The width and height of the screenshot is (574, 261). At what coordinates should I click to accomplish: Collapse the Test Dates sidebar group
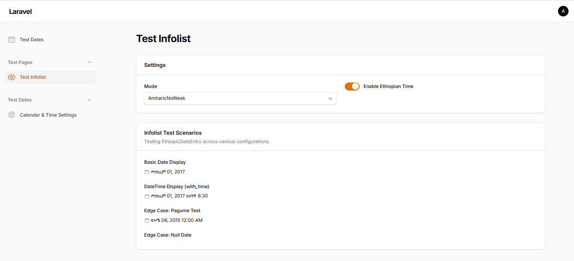90,100
